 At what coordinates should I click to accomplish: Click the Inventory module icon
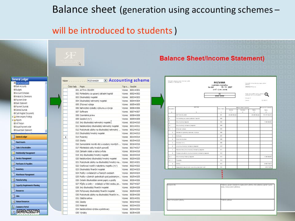tap(14, 169)
